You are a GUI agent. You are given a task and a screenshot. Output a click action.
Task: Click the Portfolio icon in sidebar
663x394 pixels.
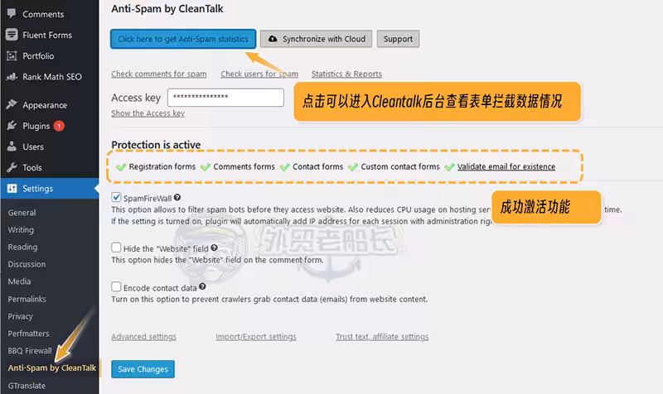(12, 55)
